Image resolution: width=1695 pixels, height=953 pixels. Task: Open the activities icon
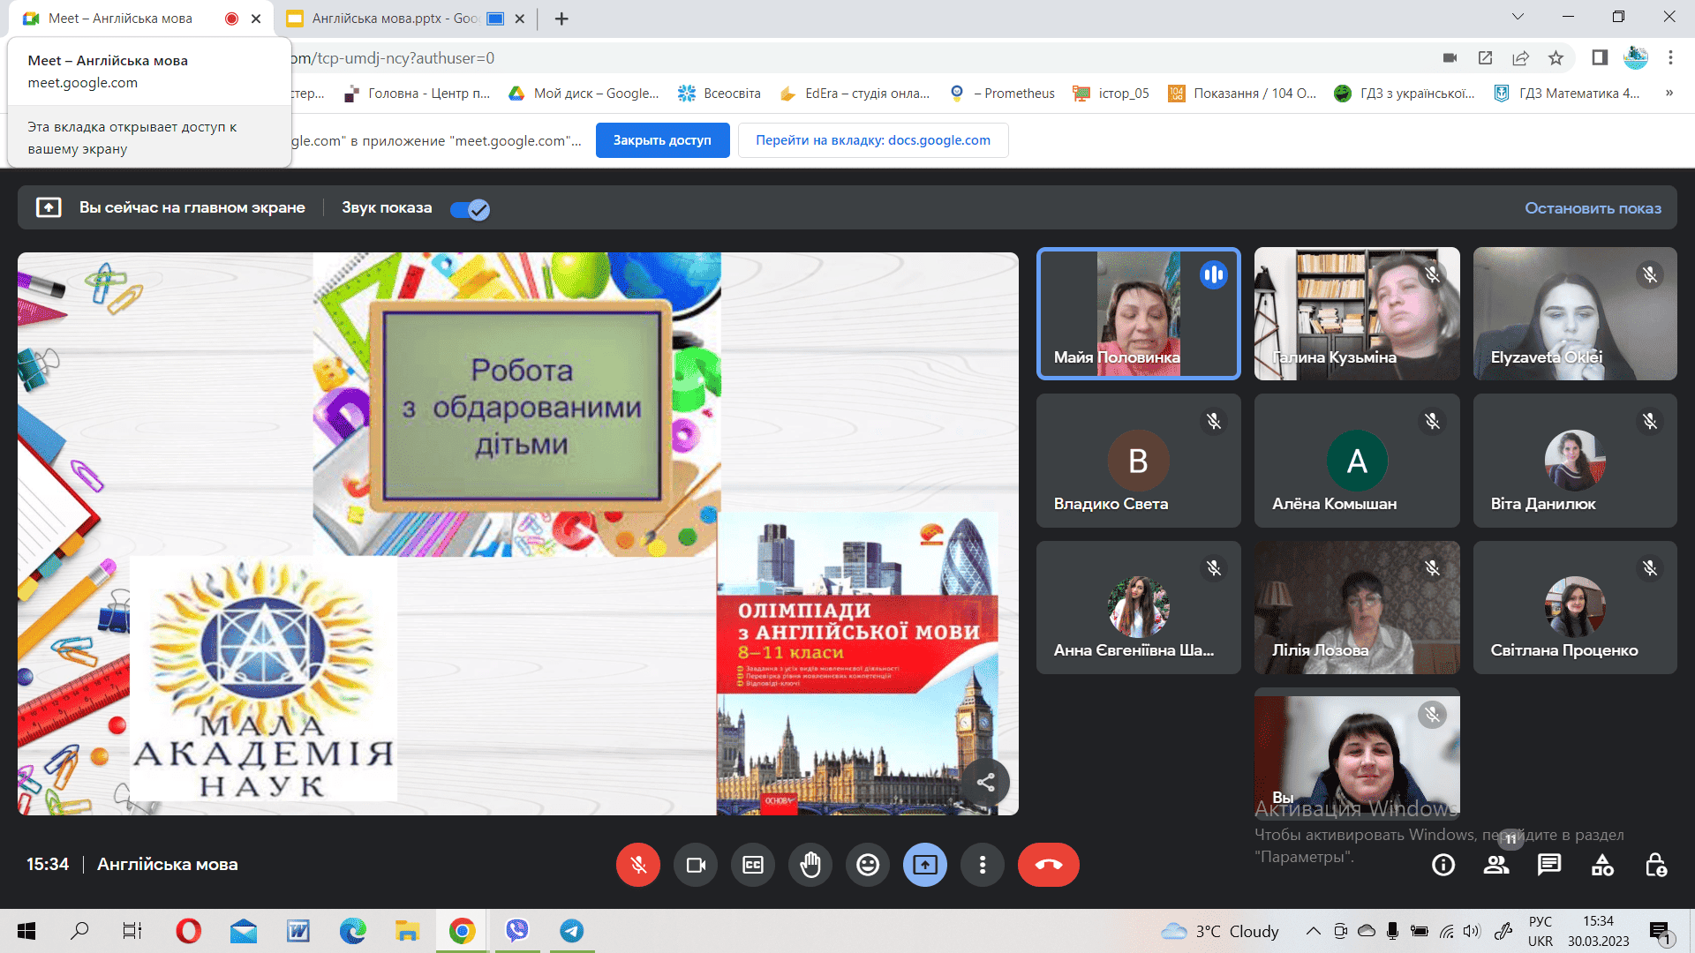coord(1602,865)
